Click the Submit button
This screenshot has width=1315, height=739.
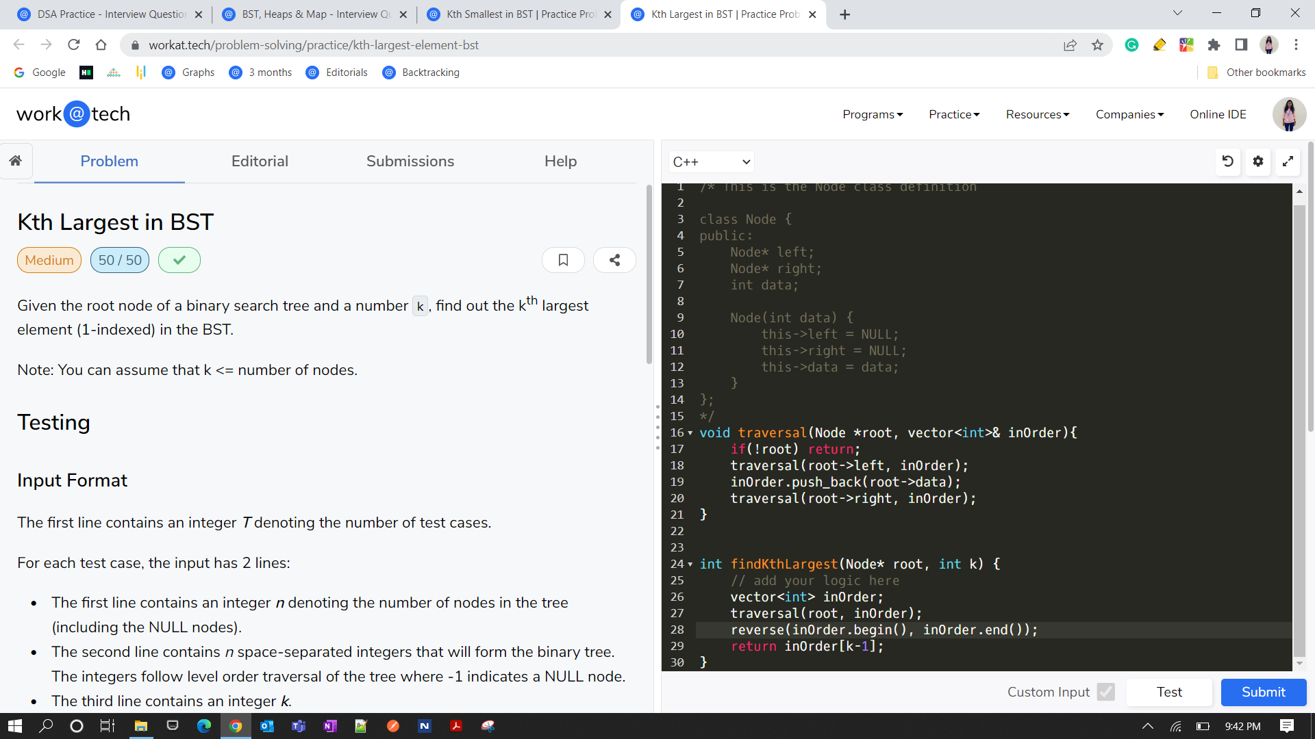click(x=1262, y=692)
